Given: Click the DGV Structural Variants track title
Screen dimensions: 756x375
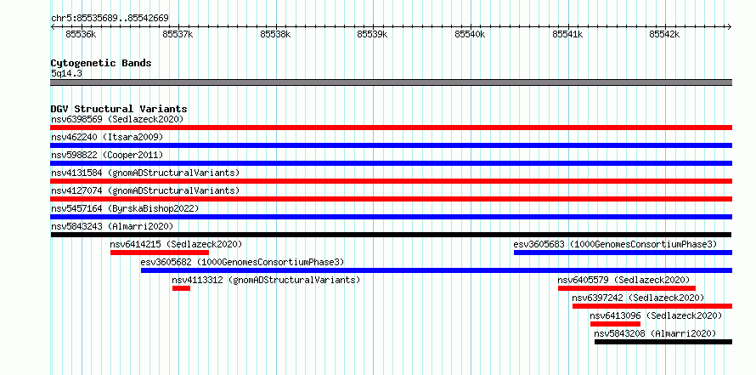Looking at the screenshot, I should click(119, 109).
